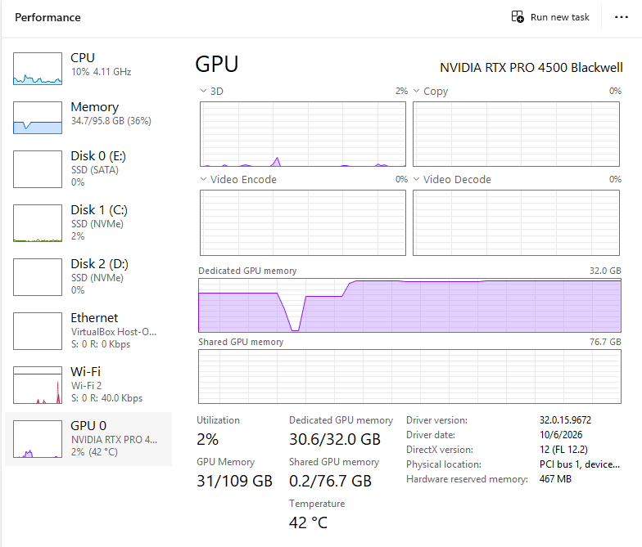Click the Shared GPU memory graph
Screen dimensions: 642x547
(409, 376)
